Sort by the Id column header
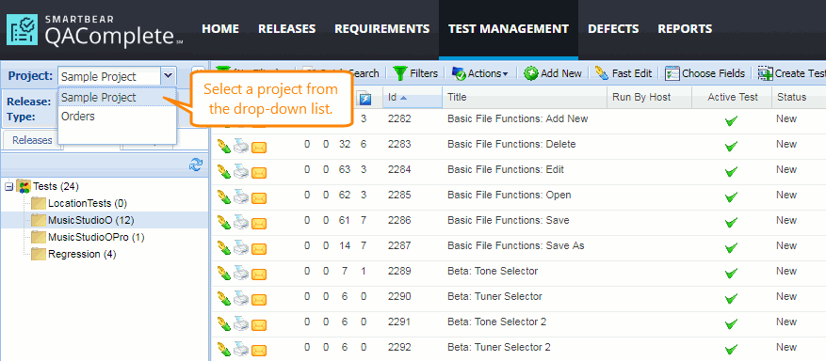Viewport: 826px width, 361px height. [413, 97]
